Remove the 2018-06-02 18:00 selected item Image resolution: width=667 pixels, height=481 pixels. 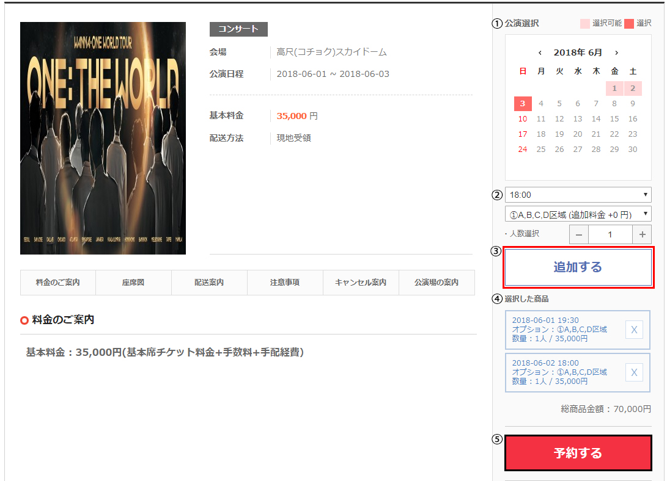point(634,373)
